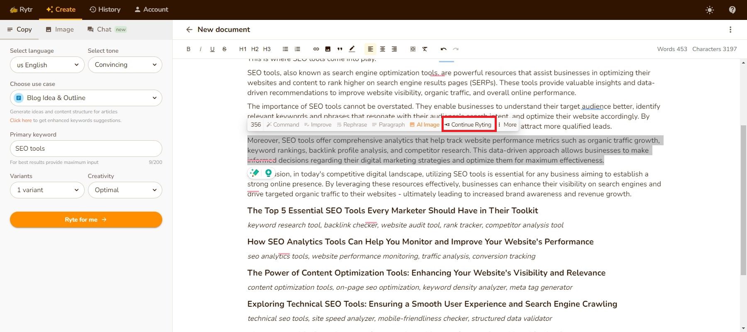Switch the light/dark theme toggle
This screenshot has height=332, width=747.
710,10
